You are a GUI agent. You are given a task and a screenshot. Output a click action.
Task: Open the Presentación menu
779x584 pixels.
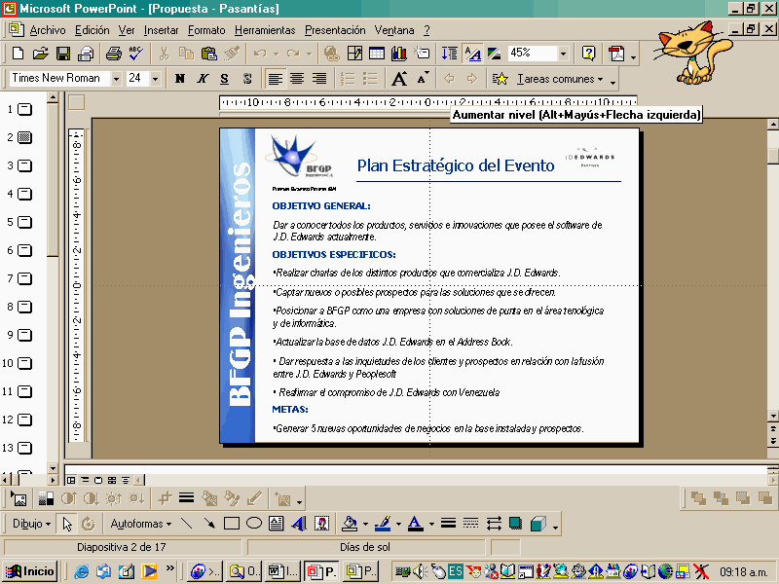(x=335, y=30)
